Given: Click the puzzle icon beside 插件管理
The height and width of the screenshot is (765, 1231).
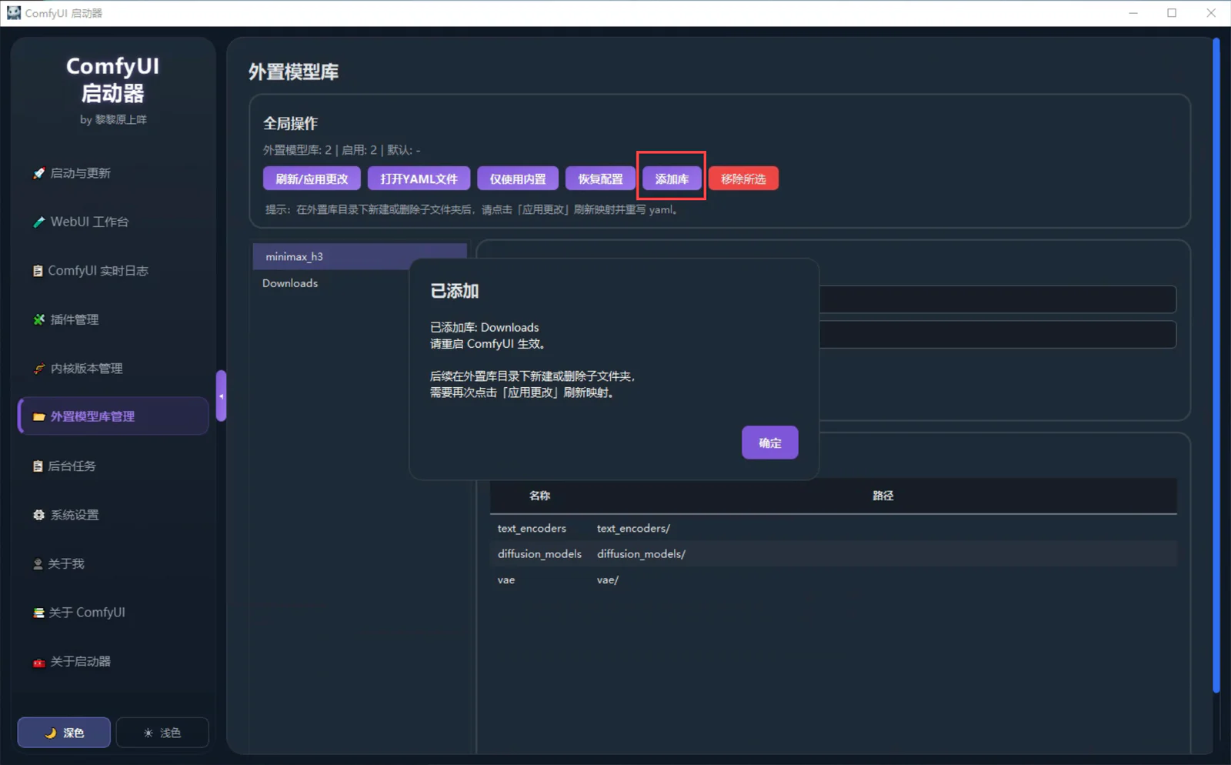Looking at the screenshot, I should [x=38, y=319].
